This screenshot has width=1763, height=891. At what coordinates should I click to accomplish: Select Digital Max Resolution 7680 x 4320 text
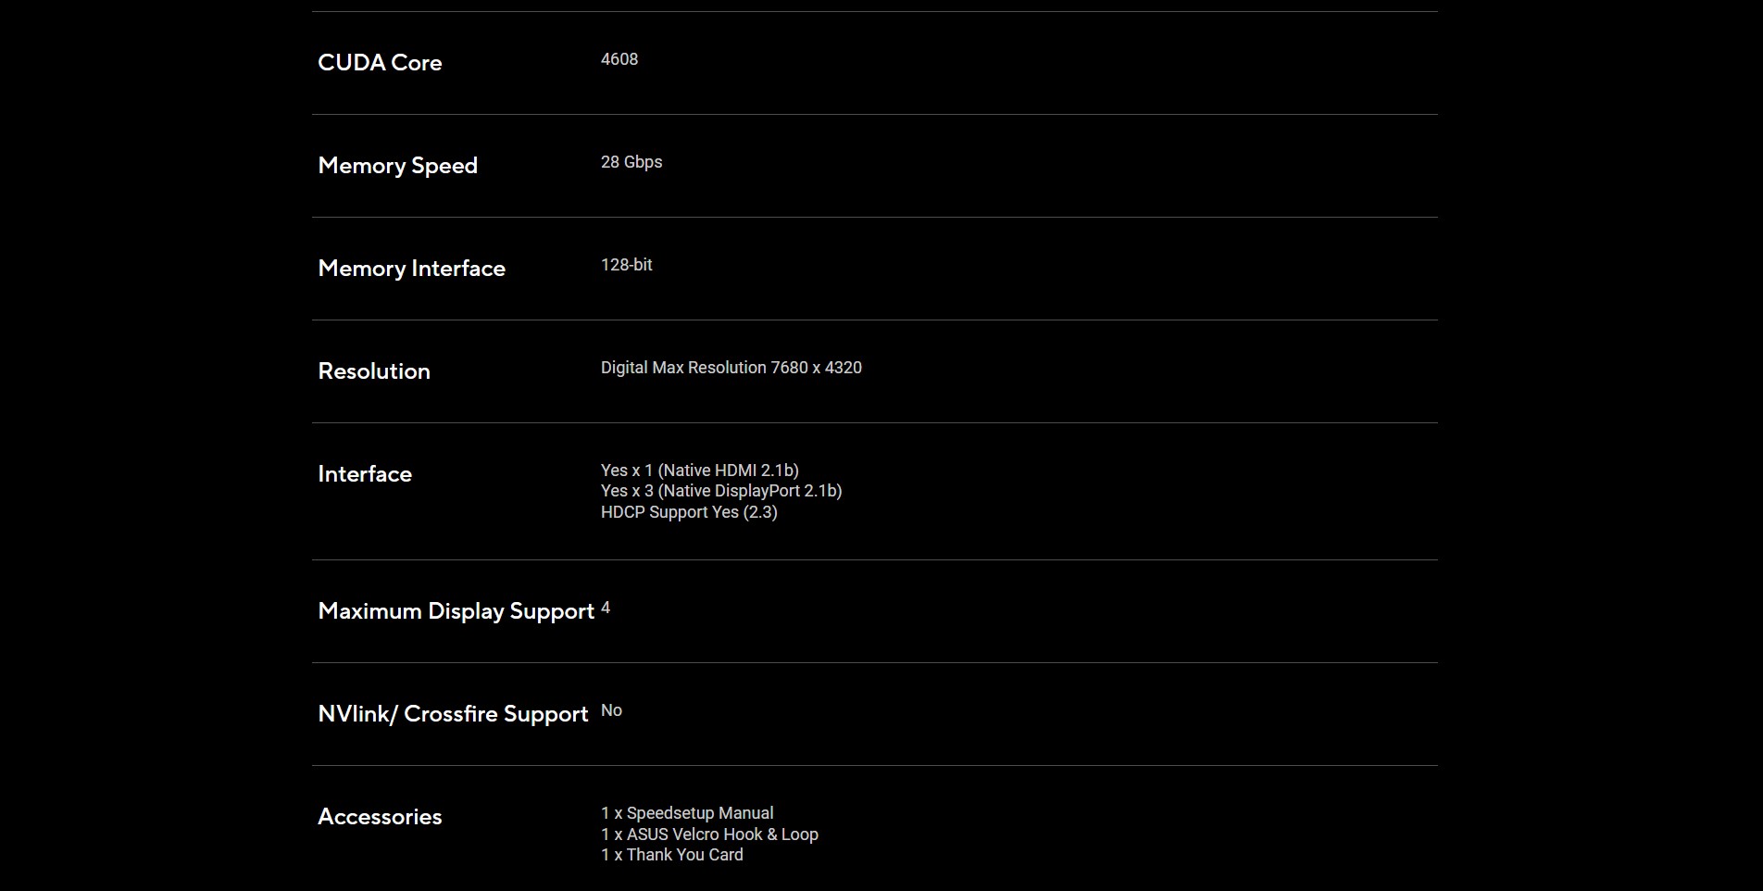point(731,368)
